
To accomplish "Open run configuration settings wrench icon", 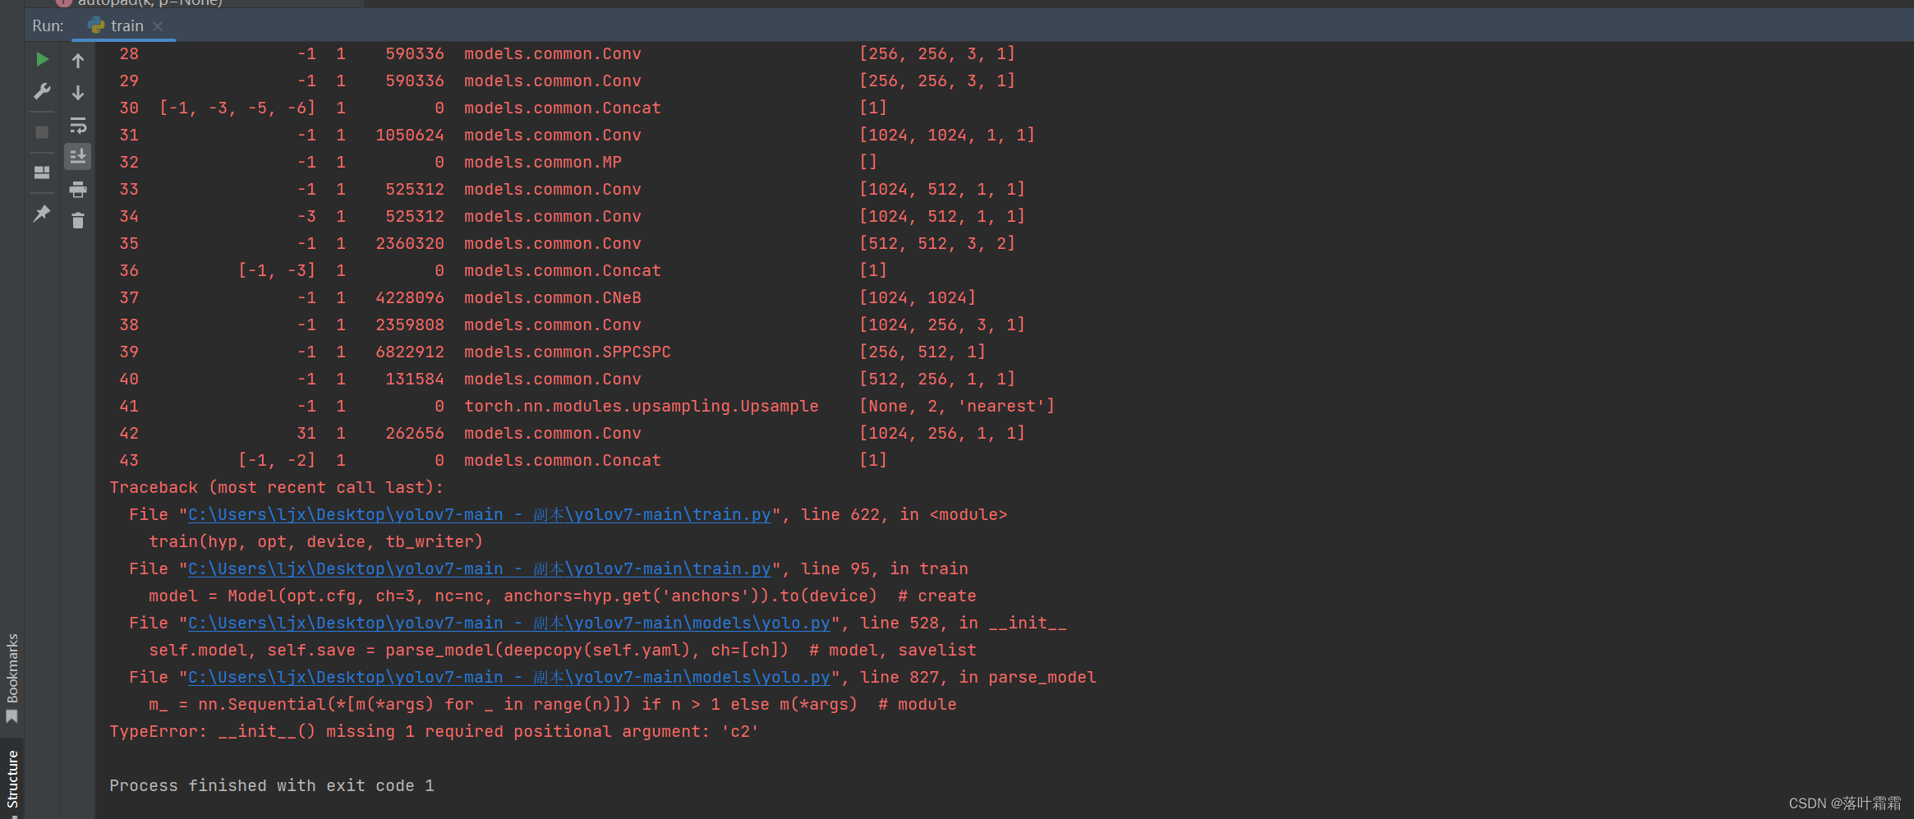I will 42,91.
